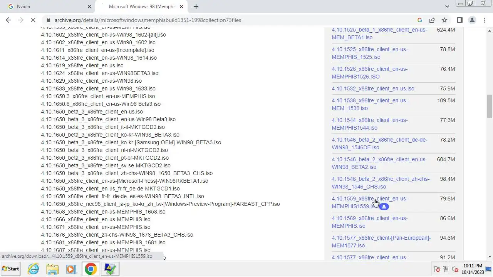Select the Windows-Preview-Program FAREAST_CPP.iso line
Image resolution: width=493 pixels, height=277 pixels.
(x=161, y=204)
